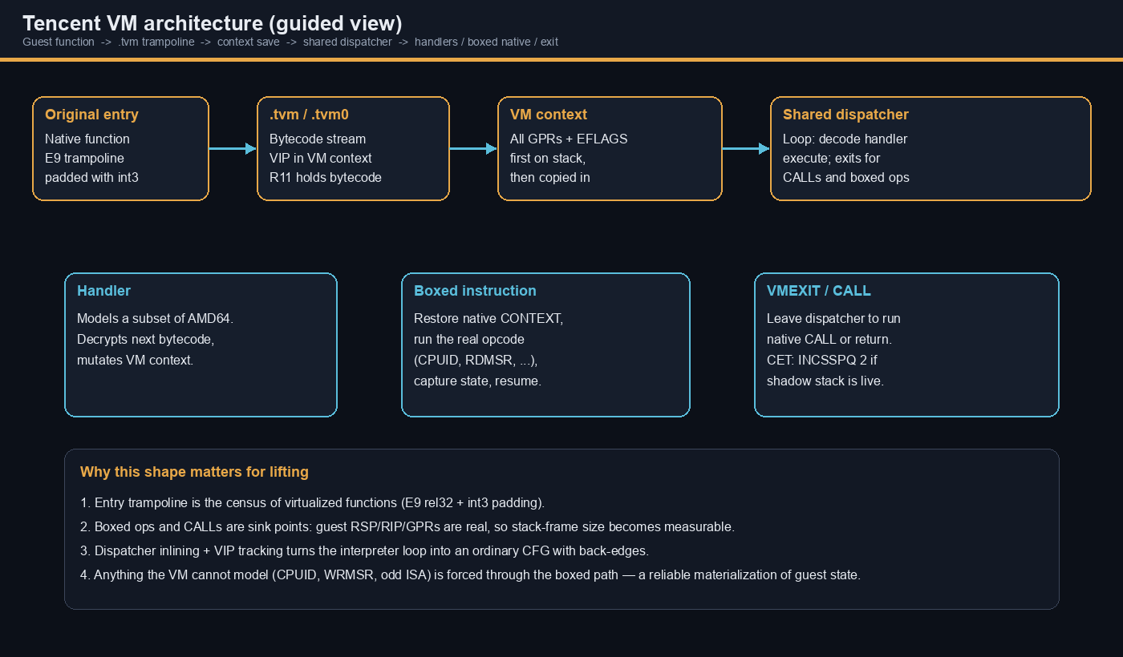Click 'E9 trampoline' line in Original entry
This screenshot has height=657, width=1123.
(x=84, y=158)
